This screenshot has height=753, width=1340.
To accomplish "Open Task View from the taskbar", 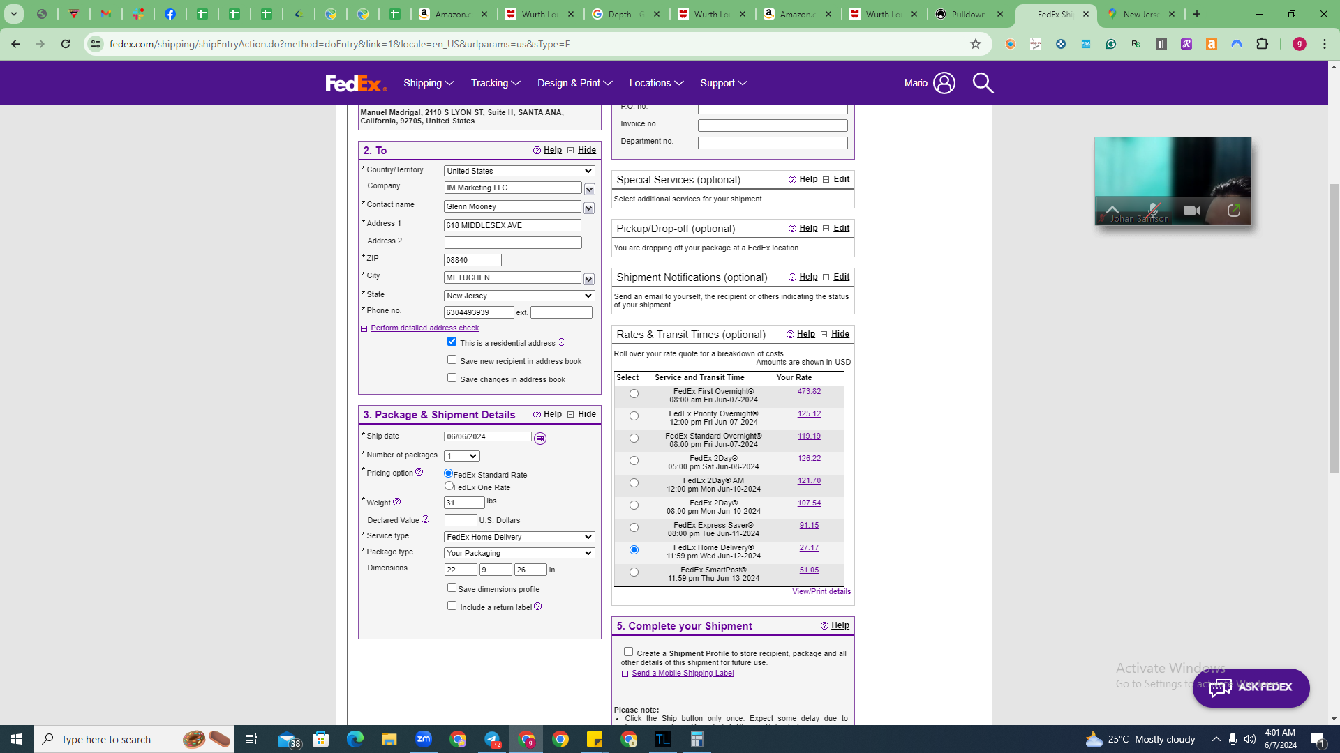I will click(251, 739).
